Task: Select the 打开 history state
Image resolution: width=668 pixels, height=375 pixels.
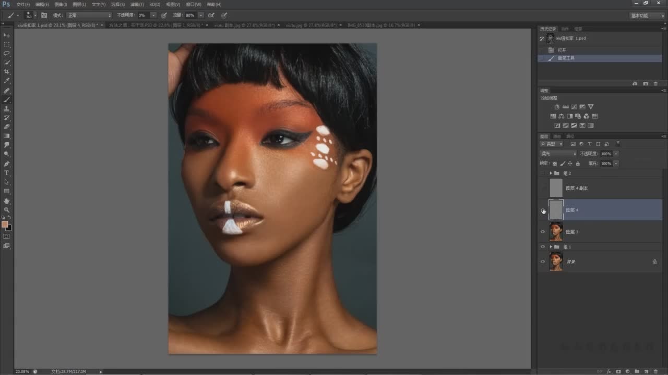Action: point(600,50)
